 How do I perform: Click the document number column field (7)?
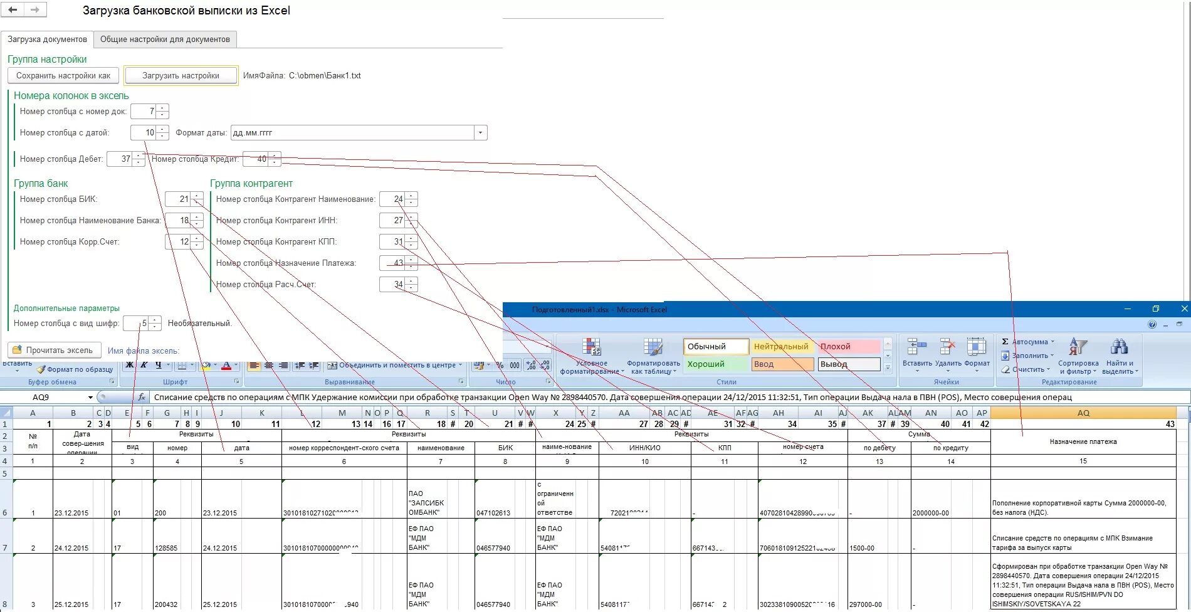click(144, 112)
